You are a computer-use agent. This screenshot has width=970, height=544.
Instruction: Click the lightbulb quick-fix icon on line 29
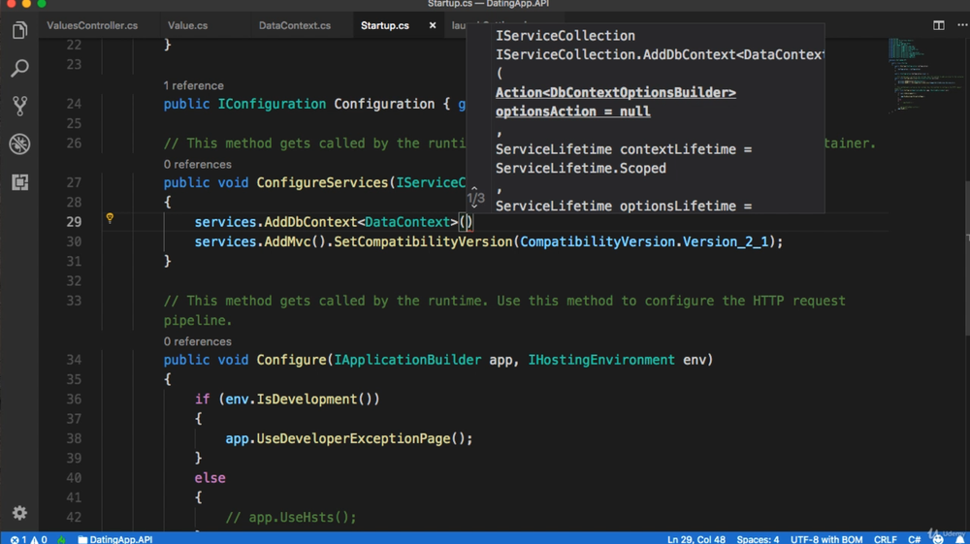[110, 218]
